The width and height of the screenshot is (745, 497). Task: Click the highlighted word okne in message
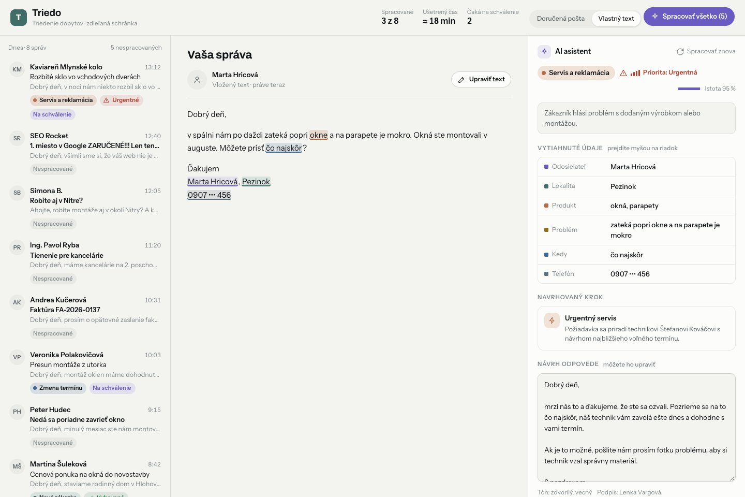coord(319,135)
